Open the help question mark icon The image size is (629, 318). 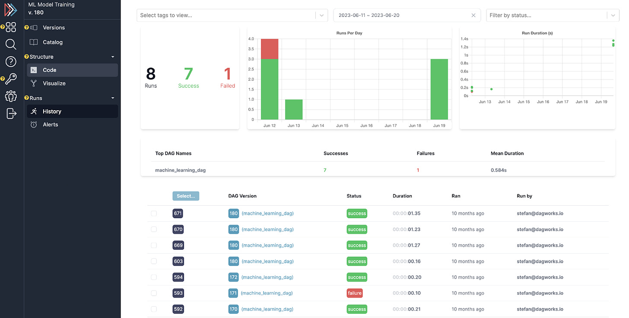(x=11, y=62)
